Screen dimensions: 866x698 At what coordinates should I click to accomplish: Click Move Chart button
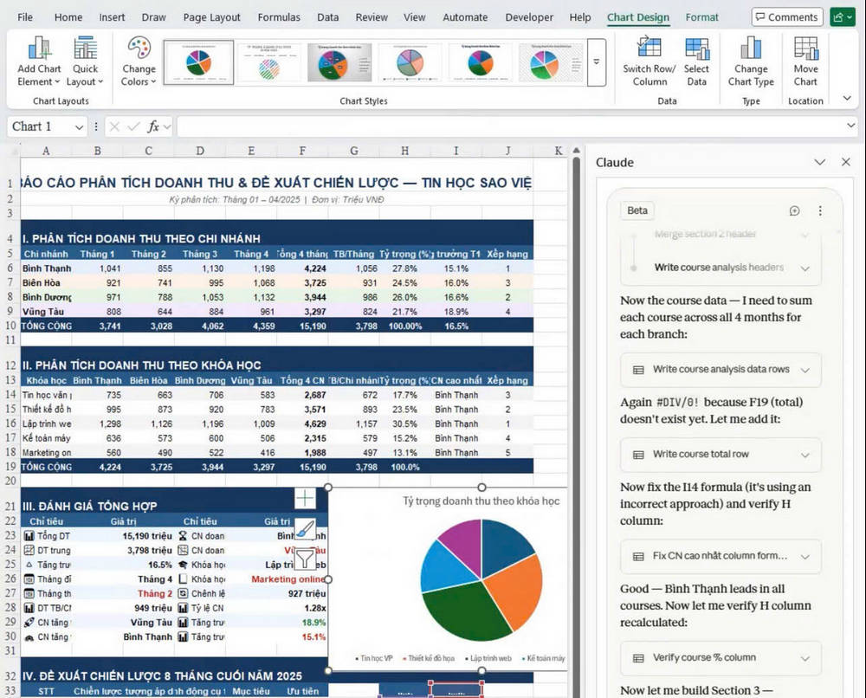coord(805,61)
